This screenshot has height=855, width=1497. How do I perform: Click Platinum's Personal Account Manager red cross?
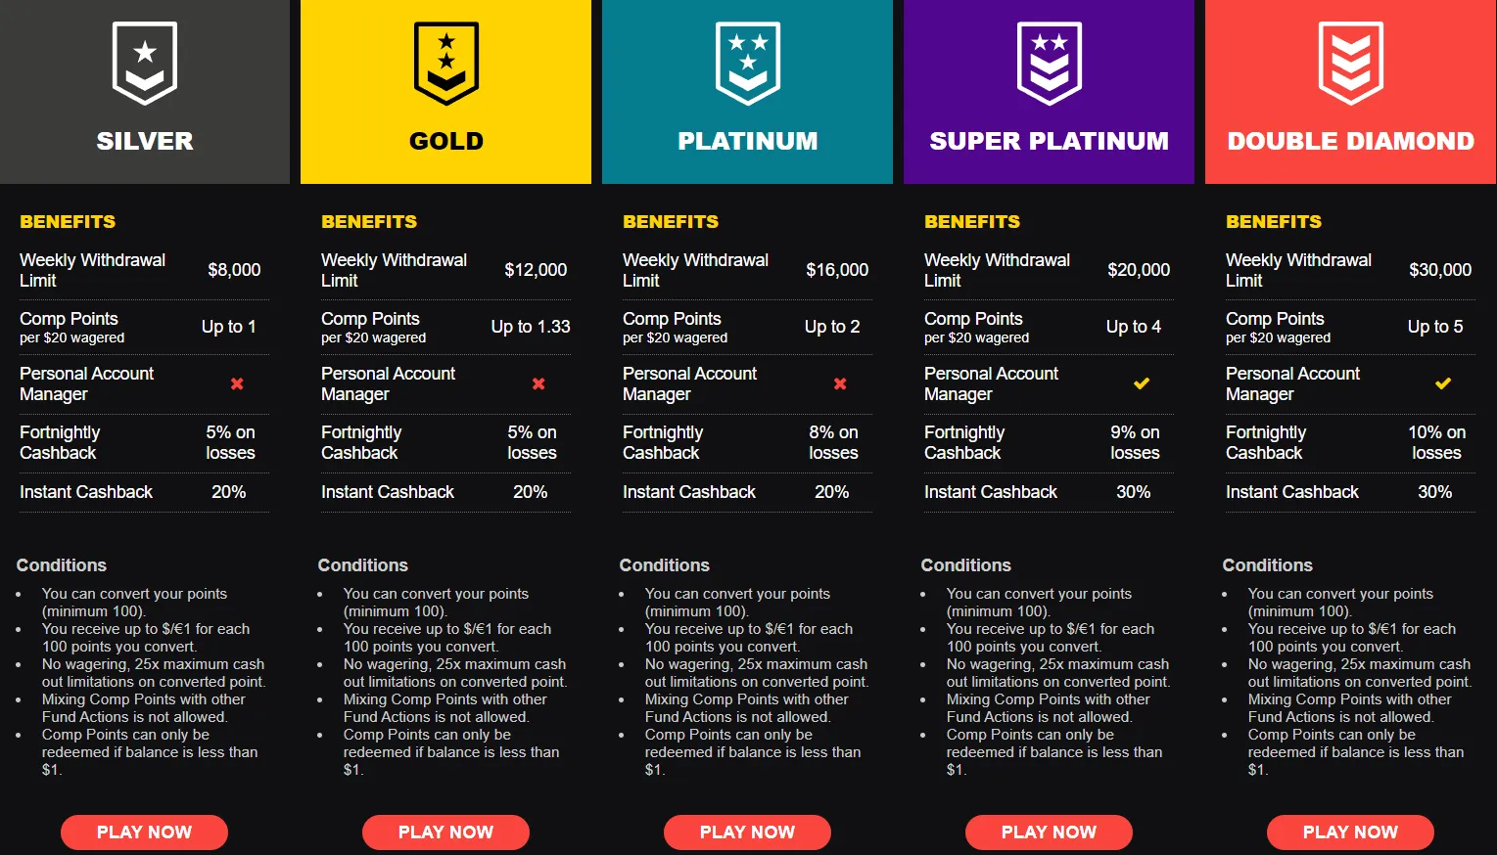[840, 383]
